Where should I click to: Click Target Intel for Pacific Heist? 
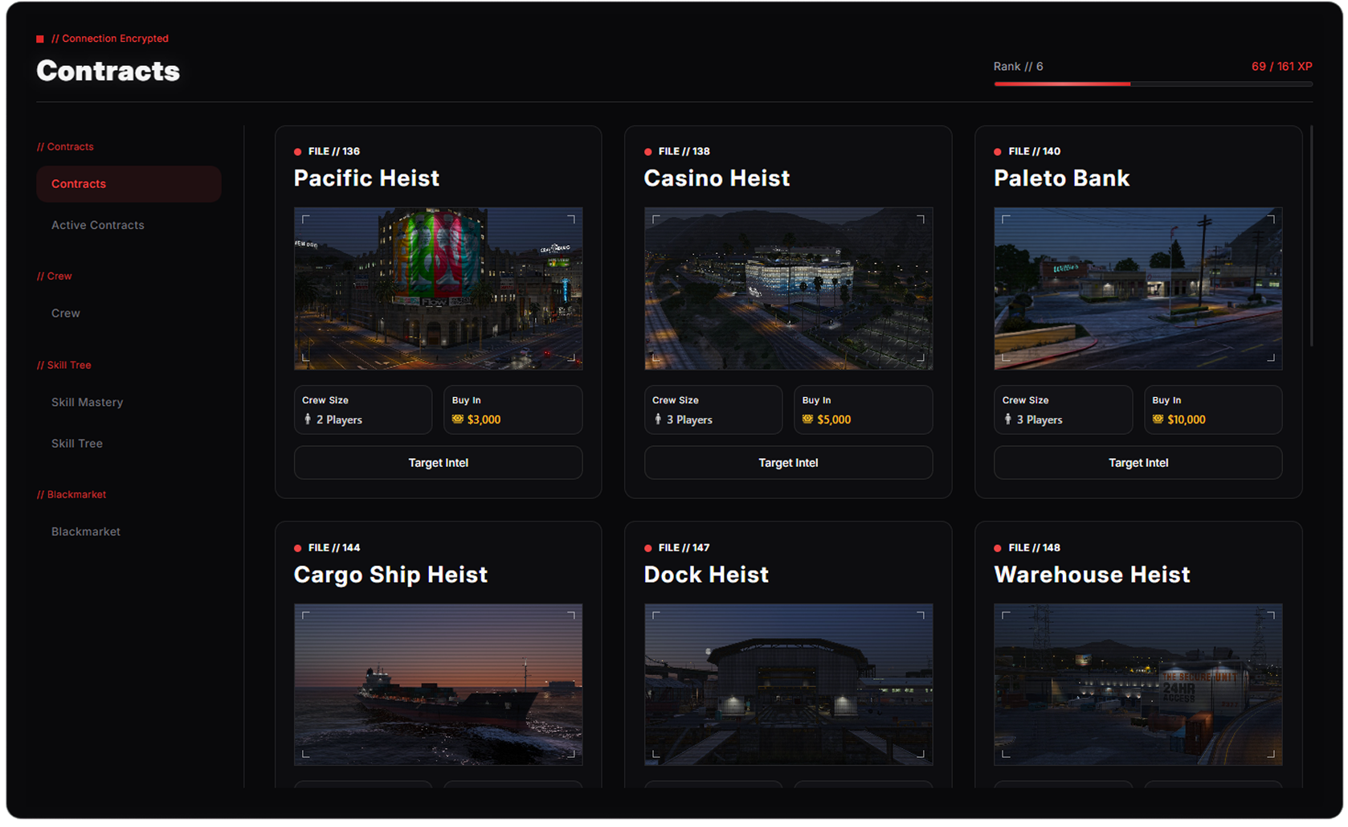439,463
